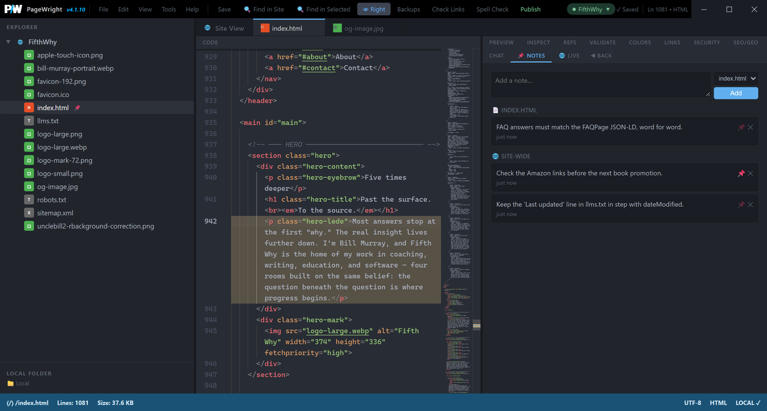Screen dimensions: 767x411
Task: Click the Add note button
Action: (736, 93)
